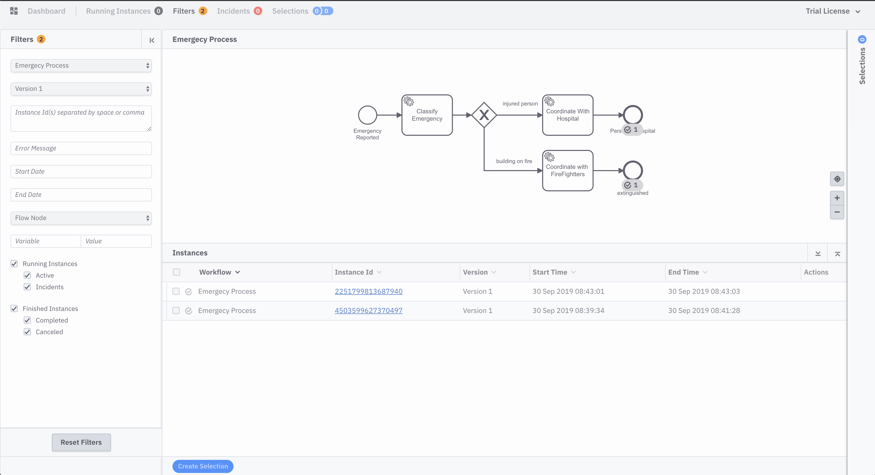The width and height of the screenshot is (875, 475).
Task: Zoom out the diagram with minus button
Action: [x=837, y=212]
